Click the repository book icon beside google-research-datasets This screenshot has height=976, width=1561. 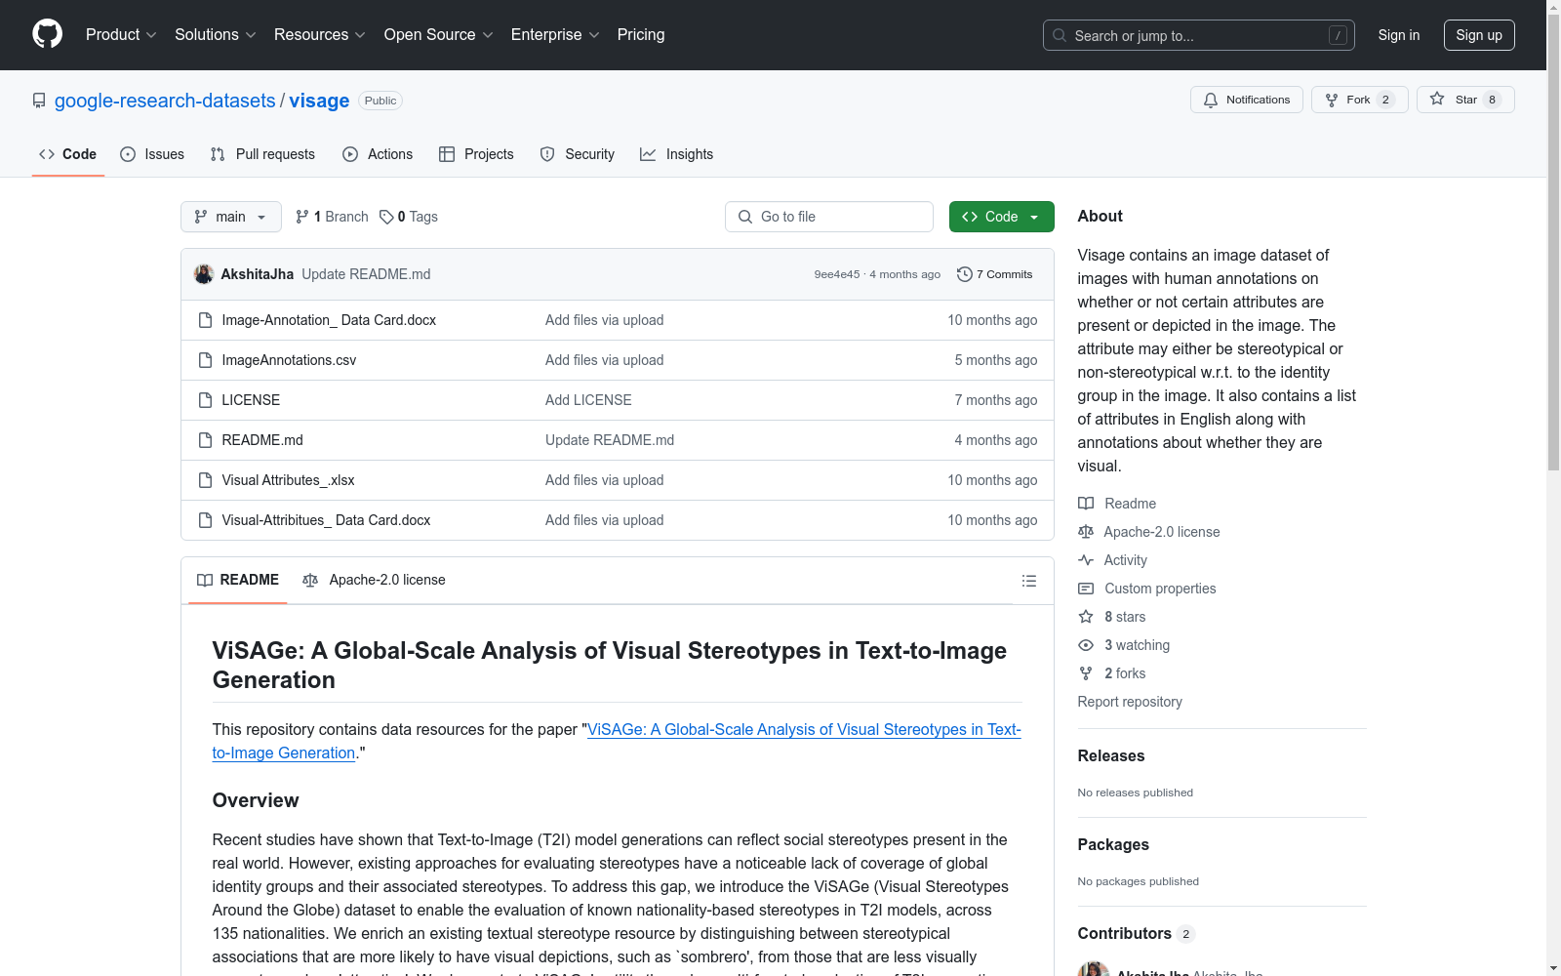pos(39,101)
